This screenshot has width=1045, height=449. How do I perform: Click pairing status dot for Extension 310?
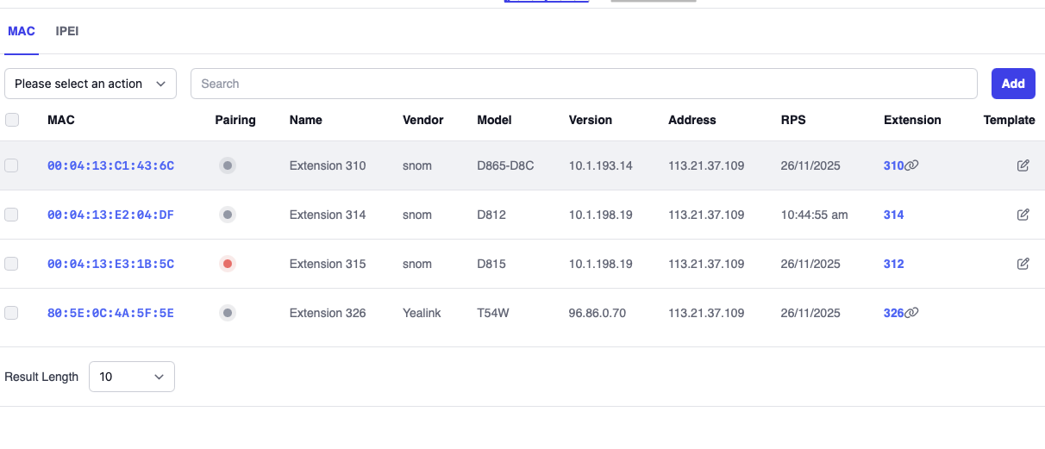pyautogui.click(x=228, y=165)
